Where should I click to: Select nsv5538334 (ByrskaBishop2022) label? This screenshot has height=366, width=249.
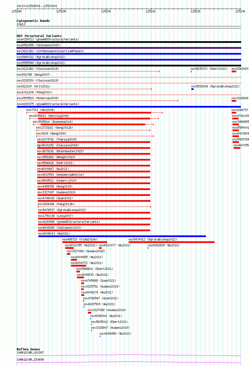click(215, 86)
